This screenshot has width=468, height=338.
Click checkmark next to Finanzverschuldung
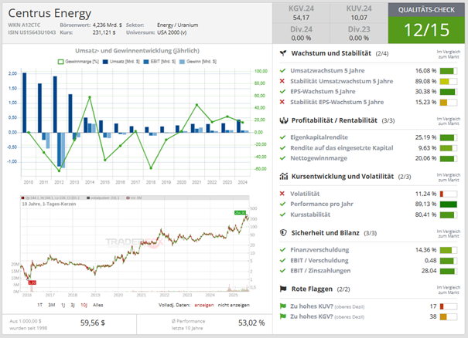(282, 250)
